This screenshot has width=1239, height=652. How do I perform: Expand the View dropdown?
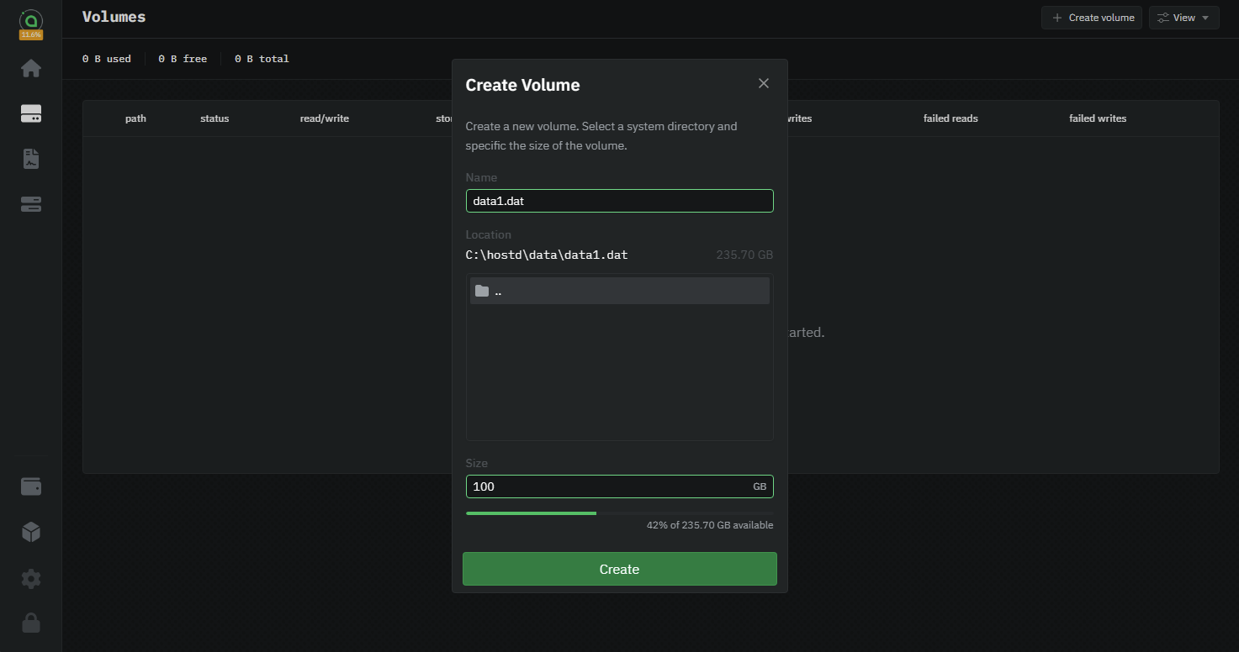[x=1183, y=18]
